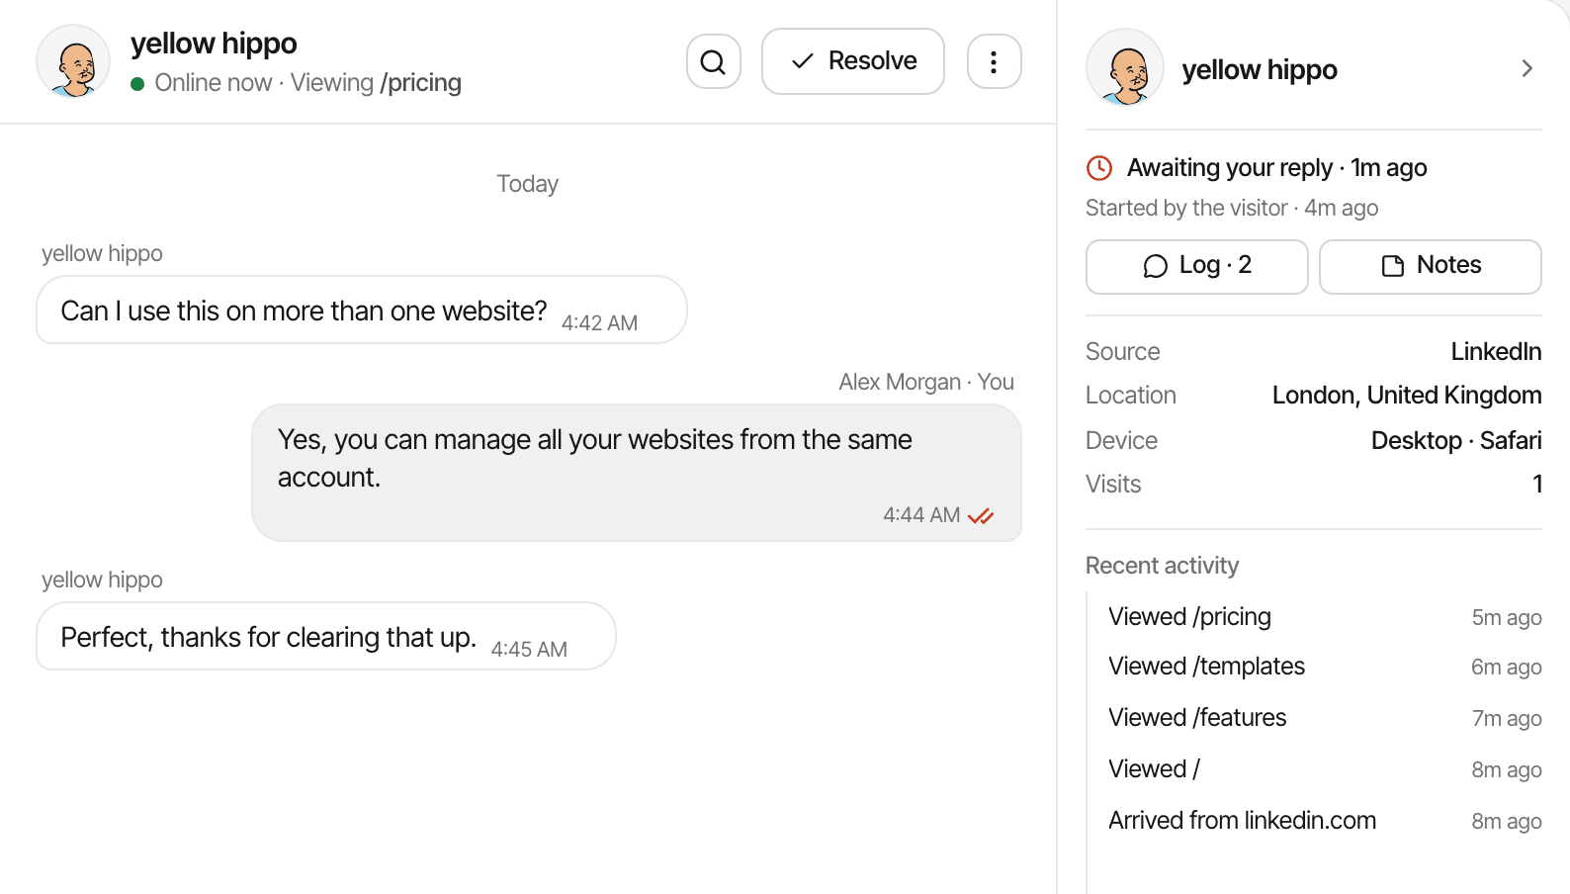1570x894 pixels.
Task: Click the 'Viewed /' activity row
Action: pos(1325,769)
